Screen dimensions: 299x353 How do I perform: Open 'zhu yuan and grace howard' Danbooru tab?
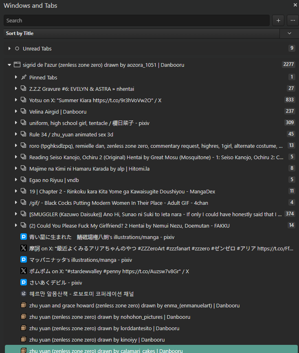(x=134, y=306)
